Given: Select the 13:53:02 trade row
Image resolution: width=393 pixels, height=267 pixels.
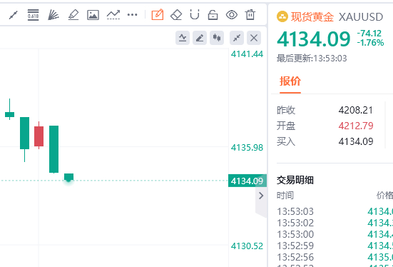Looking at the screenshot, I should pos(335,223).
